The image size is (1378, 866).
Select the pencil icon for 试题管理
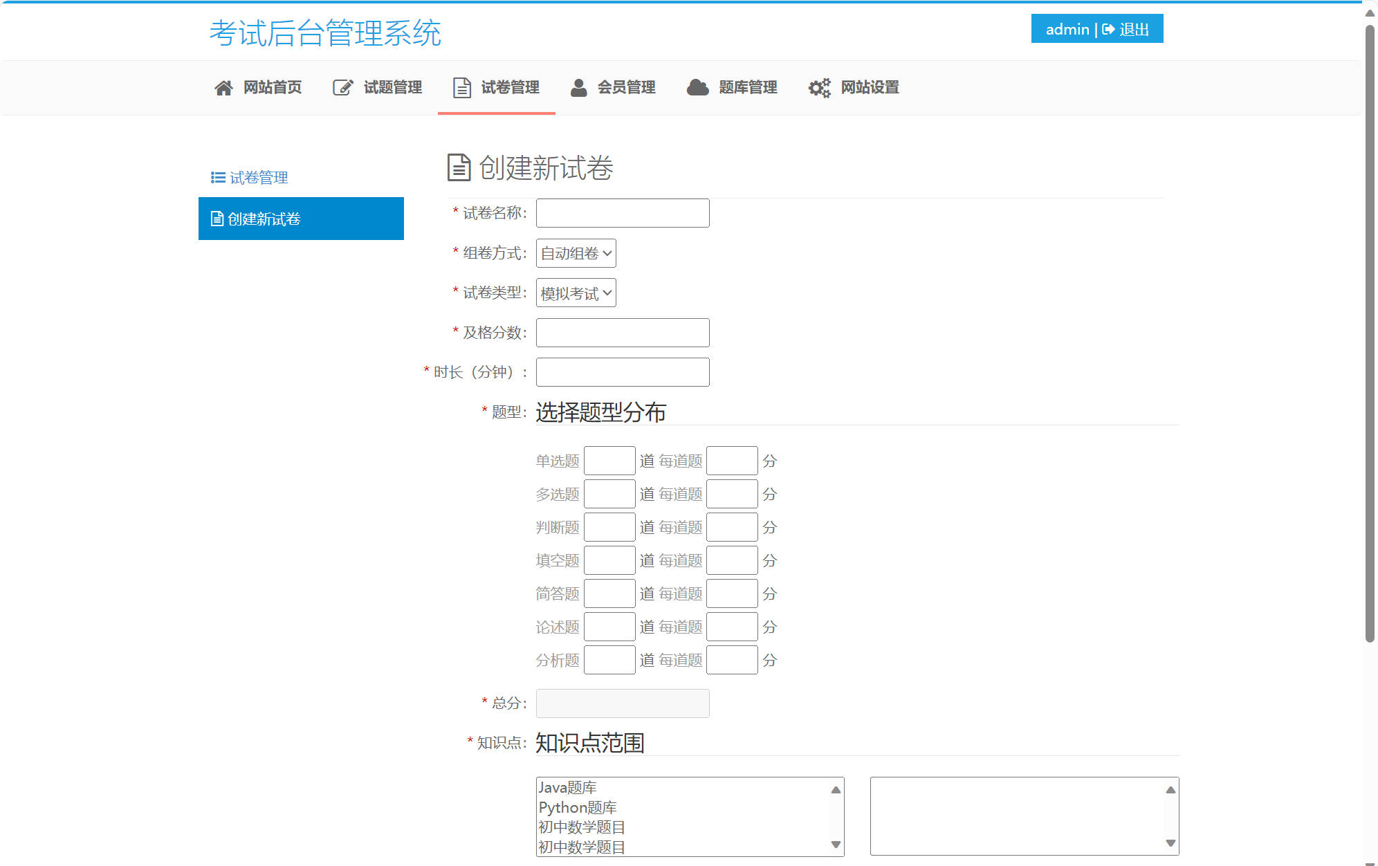[x=342, y=87]
